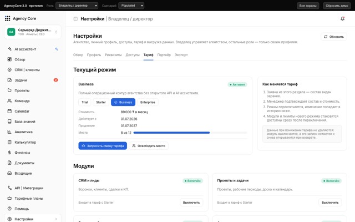Viewport: 355px width, 222px height.
Task: Open notifications bell icon
Action: click(343, 19)
